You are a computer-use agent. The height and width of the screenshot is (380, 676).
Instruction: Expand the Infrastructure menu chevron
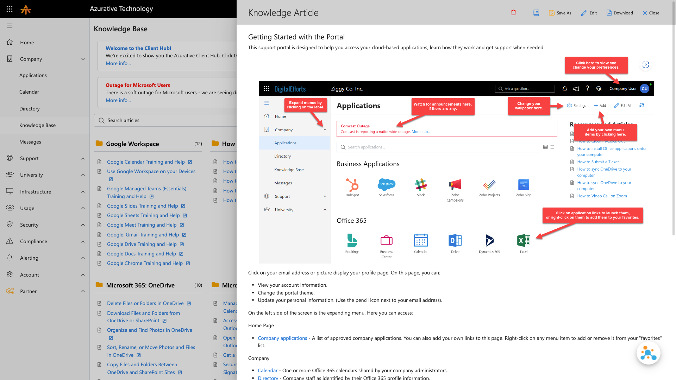pyautogui.click(x=83, y=191)
